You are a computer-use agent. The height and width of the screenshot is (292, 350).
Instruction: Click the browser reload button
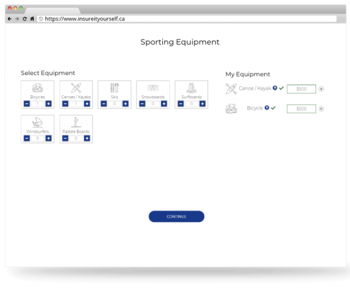pyautogui.click(x=24, y=19)
